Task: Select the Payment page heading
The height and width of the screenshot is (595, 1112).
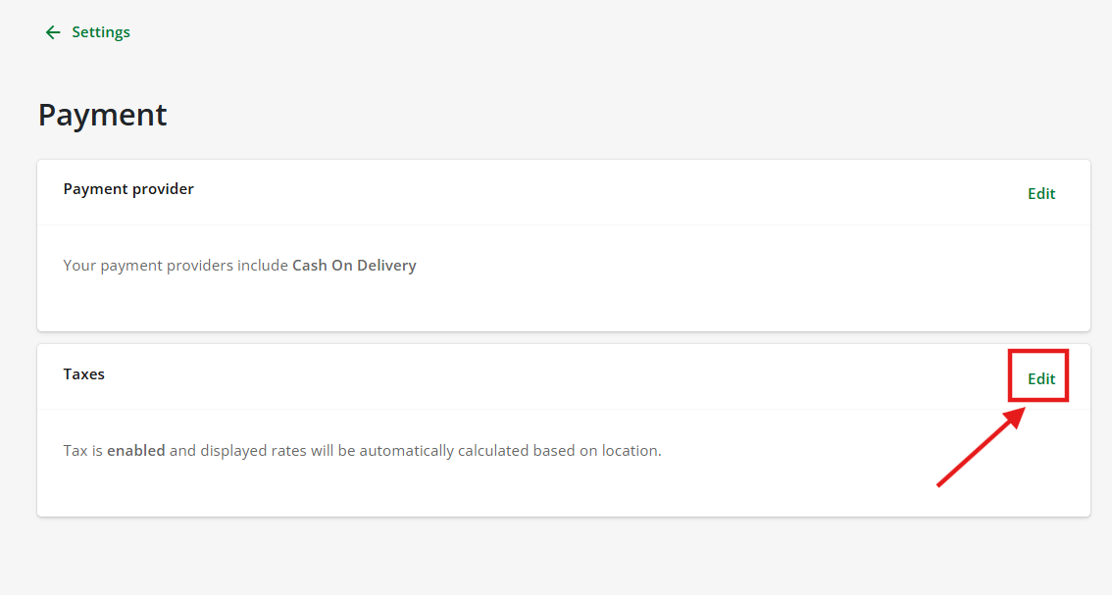Action: [103, 115]
